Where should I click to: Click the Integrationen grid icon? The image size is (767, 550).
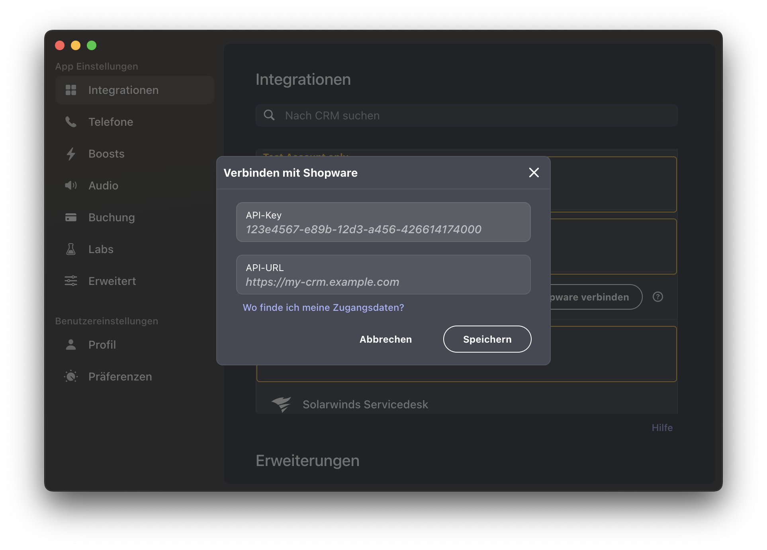(x=71, y=90)
